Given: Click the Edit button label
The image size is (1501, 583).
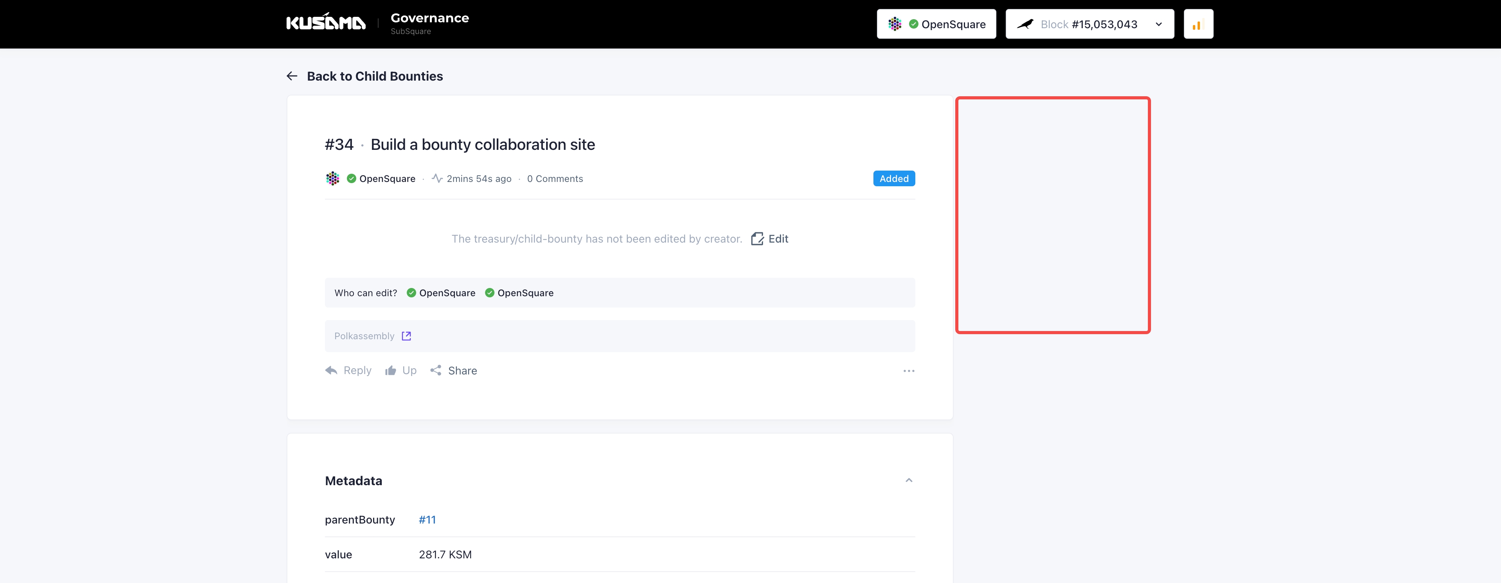Looking at the screenshot, I should [x=778, y=239].
